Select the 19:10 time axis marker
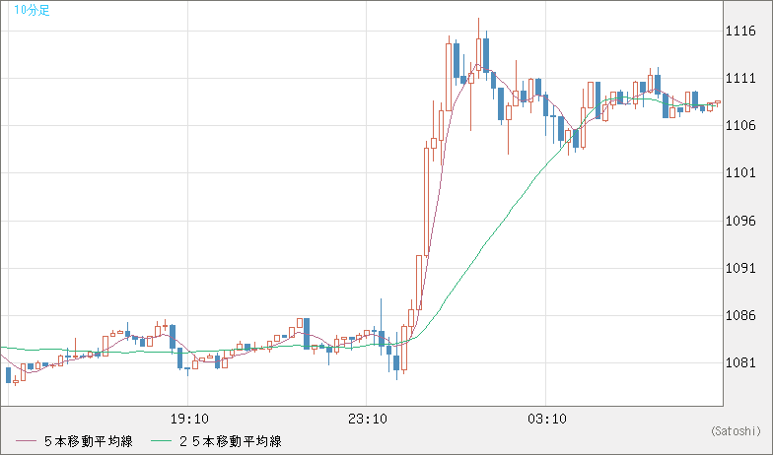773x455 pixels. (188, 420)
